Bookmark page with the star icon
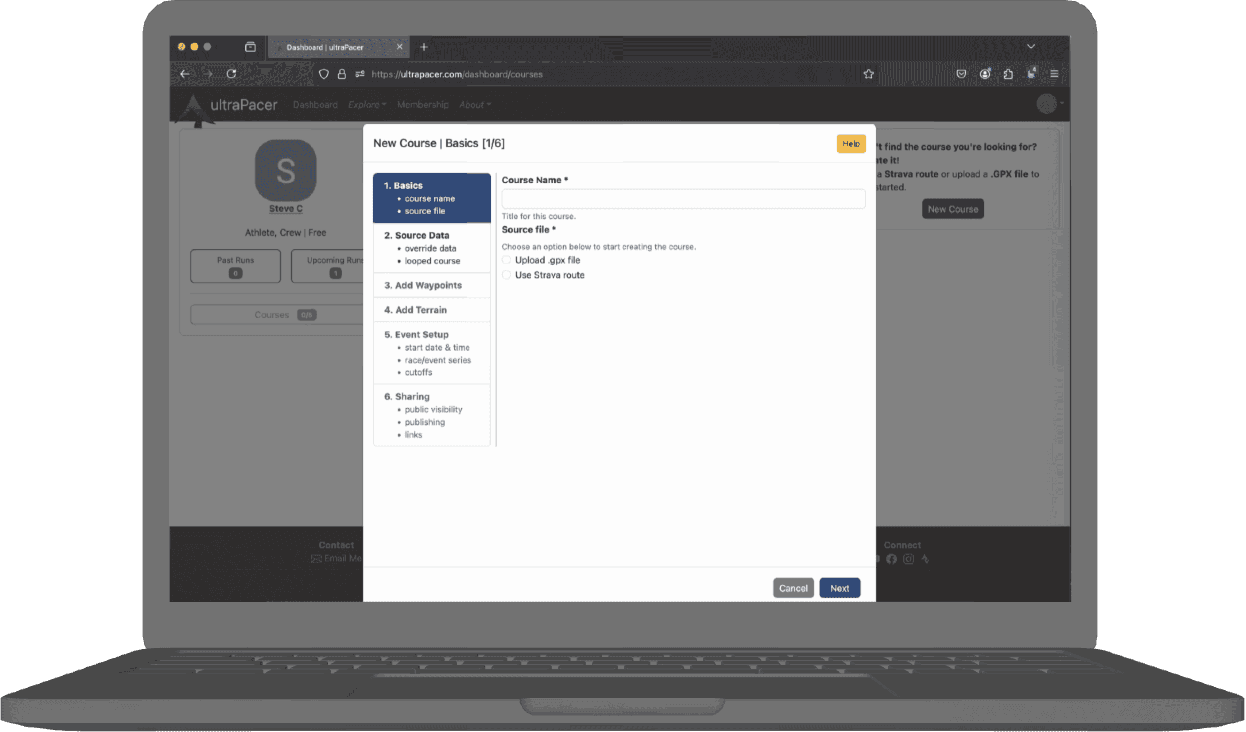 [x=868, y=74]
